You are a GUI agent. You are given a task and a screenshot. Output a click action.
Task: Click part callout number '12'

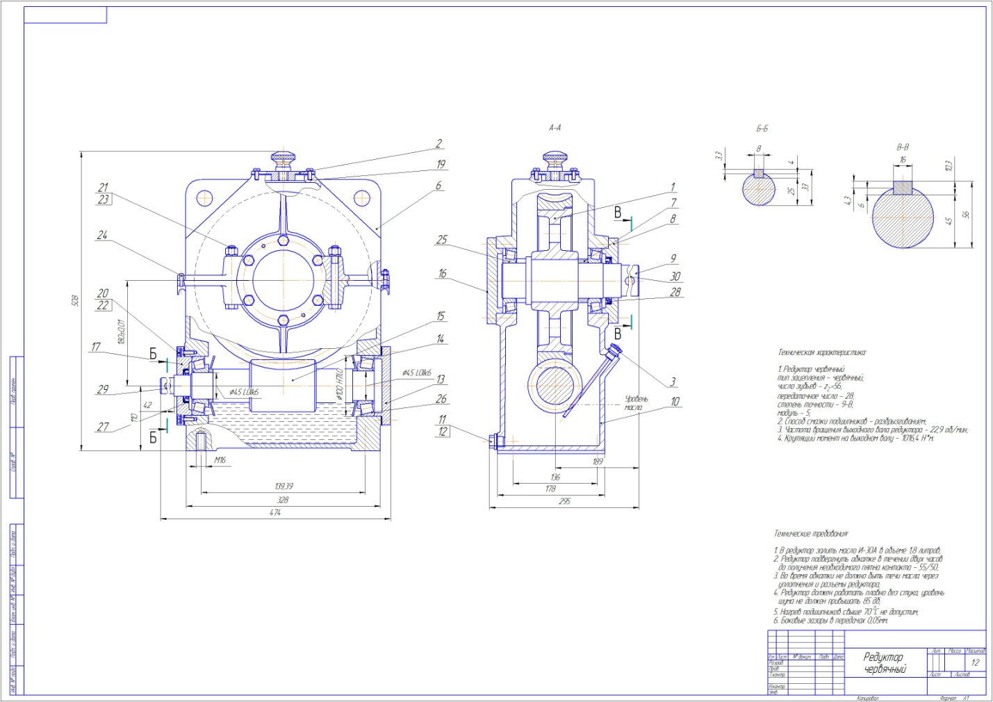[442, 432]
